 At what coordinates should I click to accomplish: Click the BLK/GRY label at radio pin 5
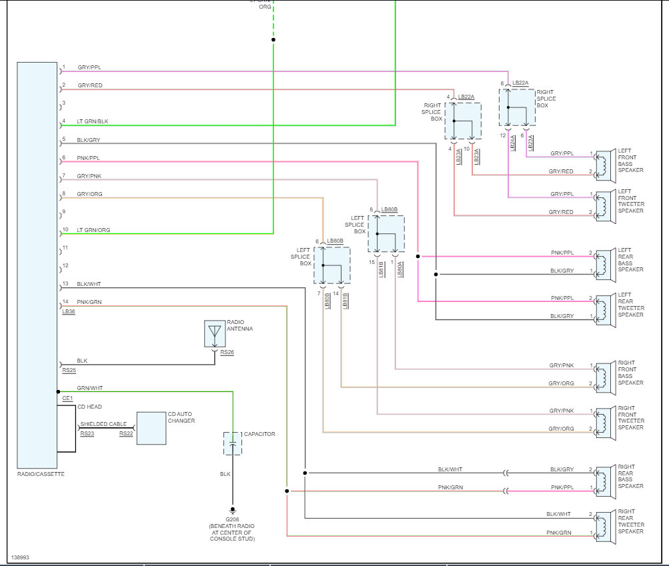pos(89,140)
